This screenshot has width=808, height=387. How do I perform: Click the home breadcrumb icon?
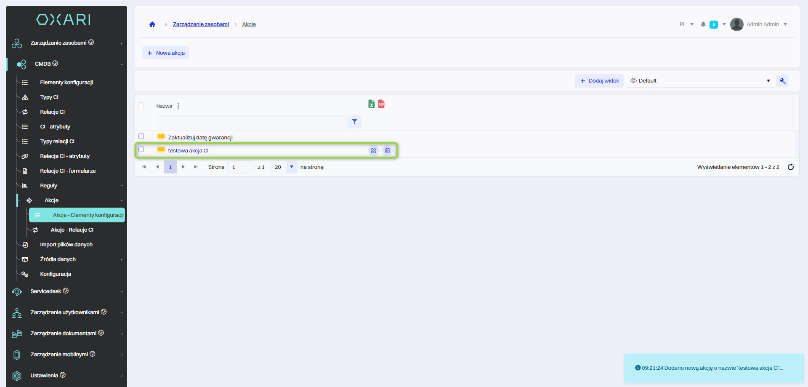coord(152,24)
